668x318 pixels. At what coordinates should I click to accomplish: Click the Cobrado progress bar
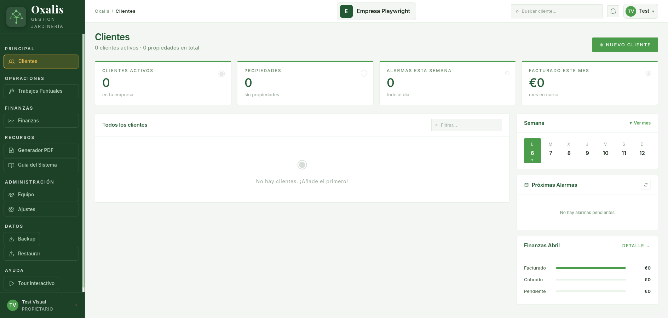(x=591, y=280)
